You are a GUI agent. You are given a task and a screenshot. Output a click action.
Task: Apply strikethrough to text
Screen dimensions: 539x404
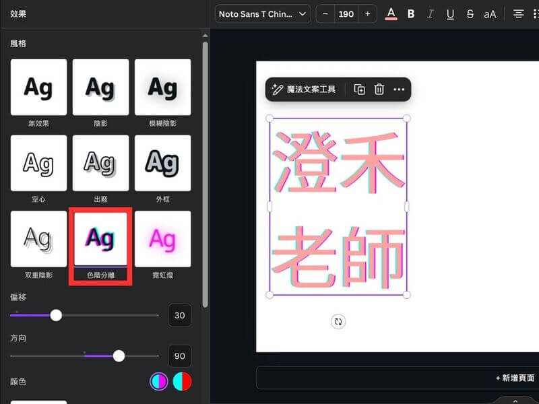point(470,14)
